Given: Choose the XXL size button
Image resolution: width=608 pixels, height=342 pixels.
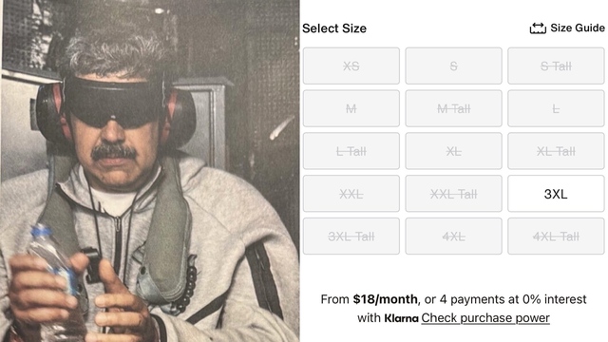Looking at the screenshot, I should coord(351,194).
